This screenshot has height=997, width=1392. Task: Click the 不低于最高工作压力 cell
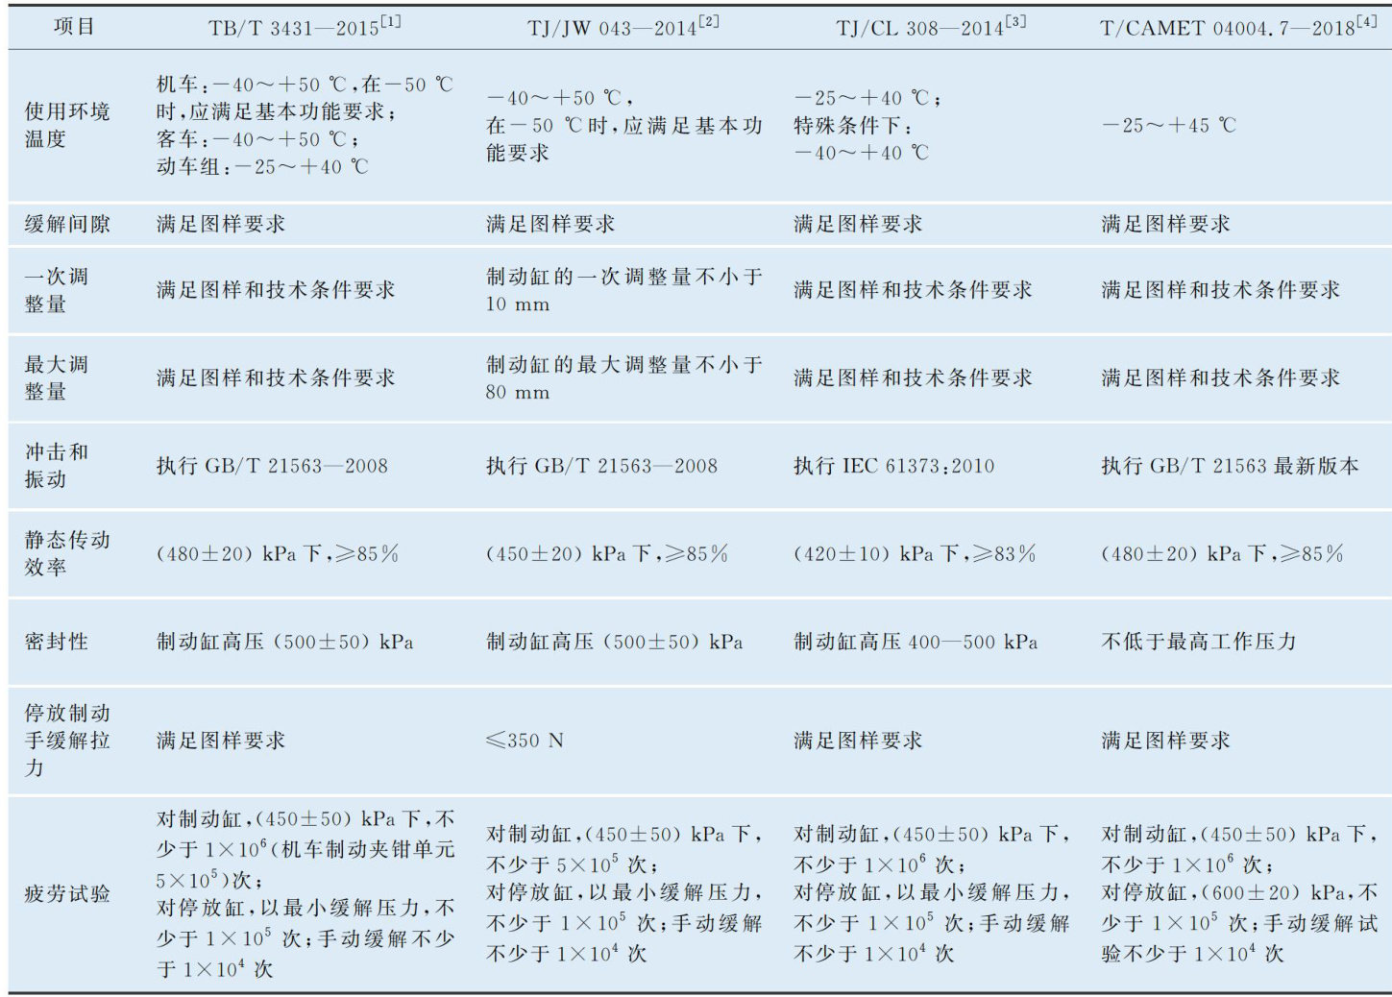(x=1198, y=642)
